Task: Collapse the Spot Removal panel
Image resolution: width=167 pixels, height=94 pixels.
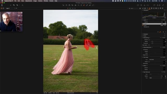Action: (x=142, y=72)
